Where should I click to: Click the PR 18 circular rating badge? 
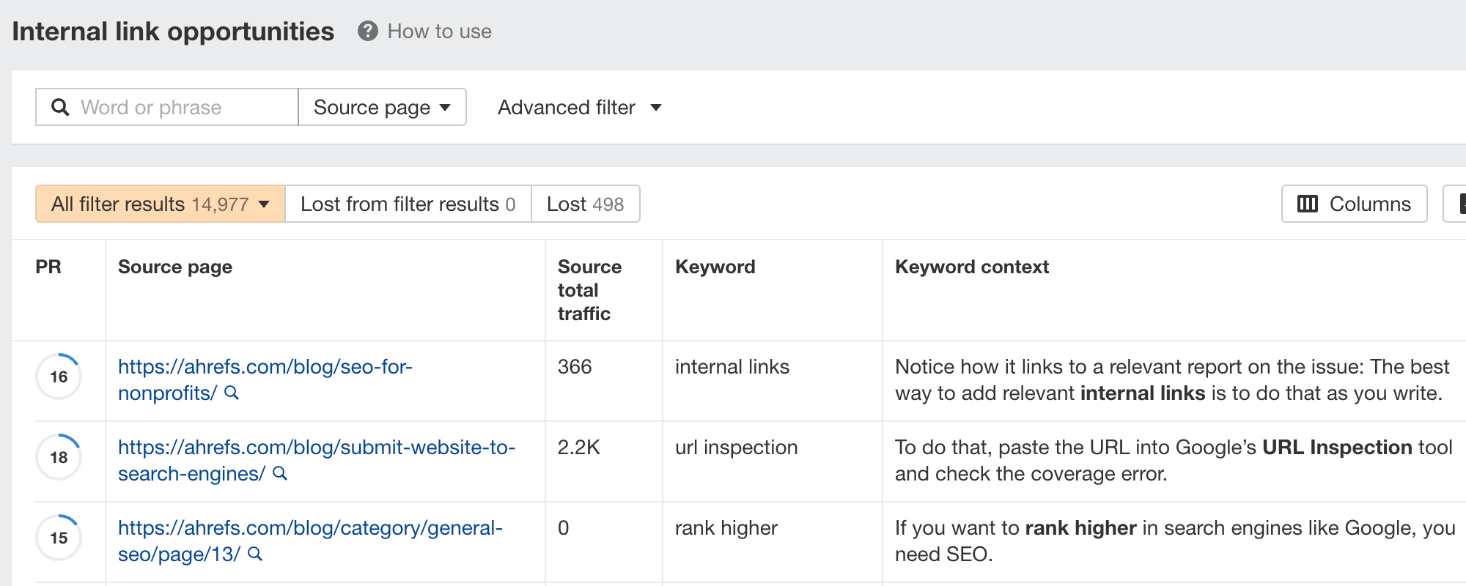59,457
